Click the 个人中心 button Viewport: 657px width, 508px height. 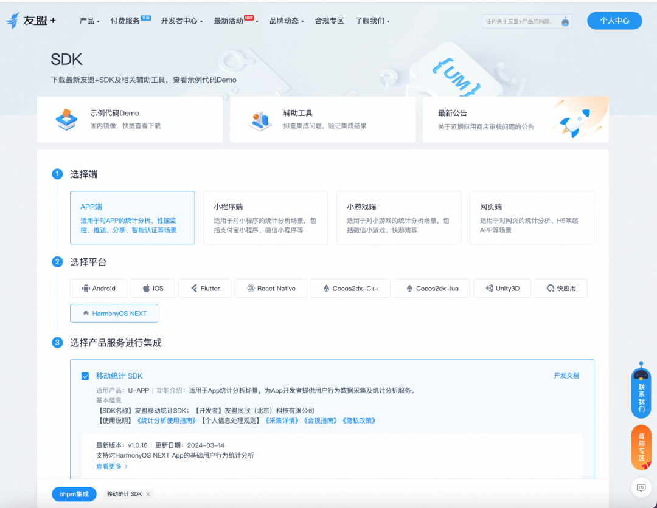pyautogui.click(x=614, y=21)
